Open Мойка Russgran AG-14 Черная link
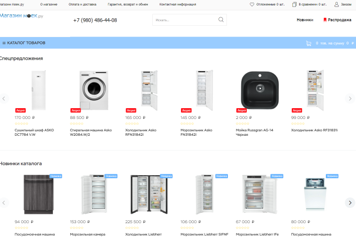 (255, 132)
